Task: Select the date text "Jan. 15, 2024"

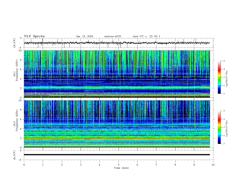Action: (x=85, y=36)
